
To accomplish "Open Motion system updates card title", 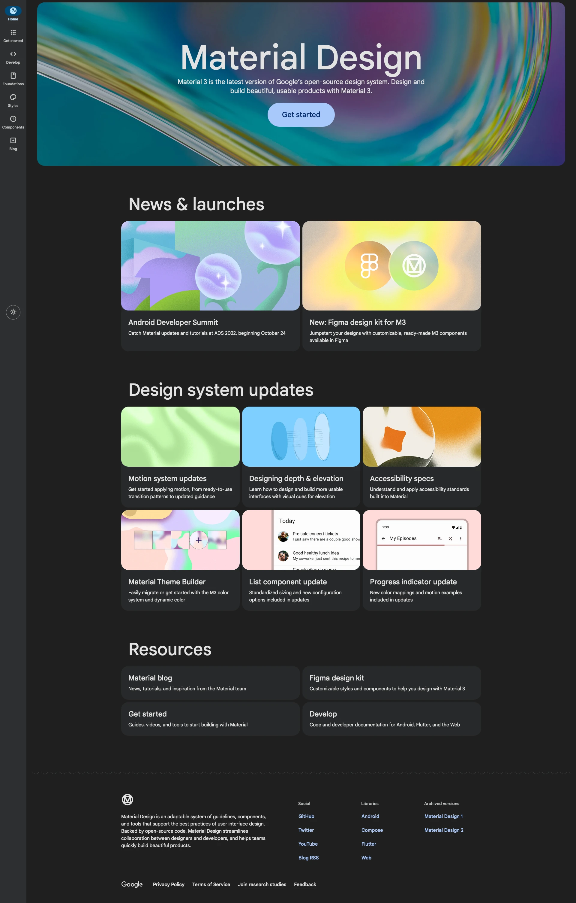I will coord(167,478).
